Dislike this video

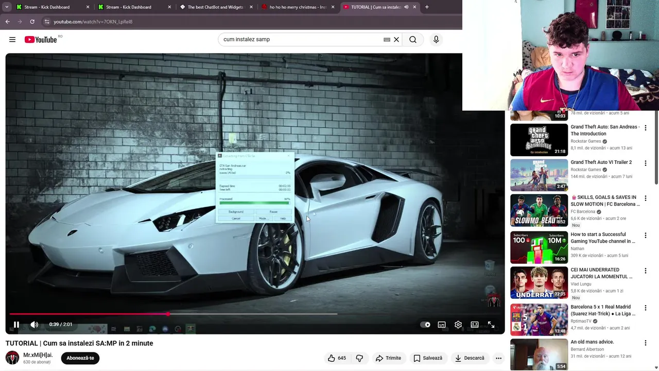point(360,358)
